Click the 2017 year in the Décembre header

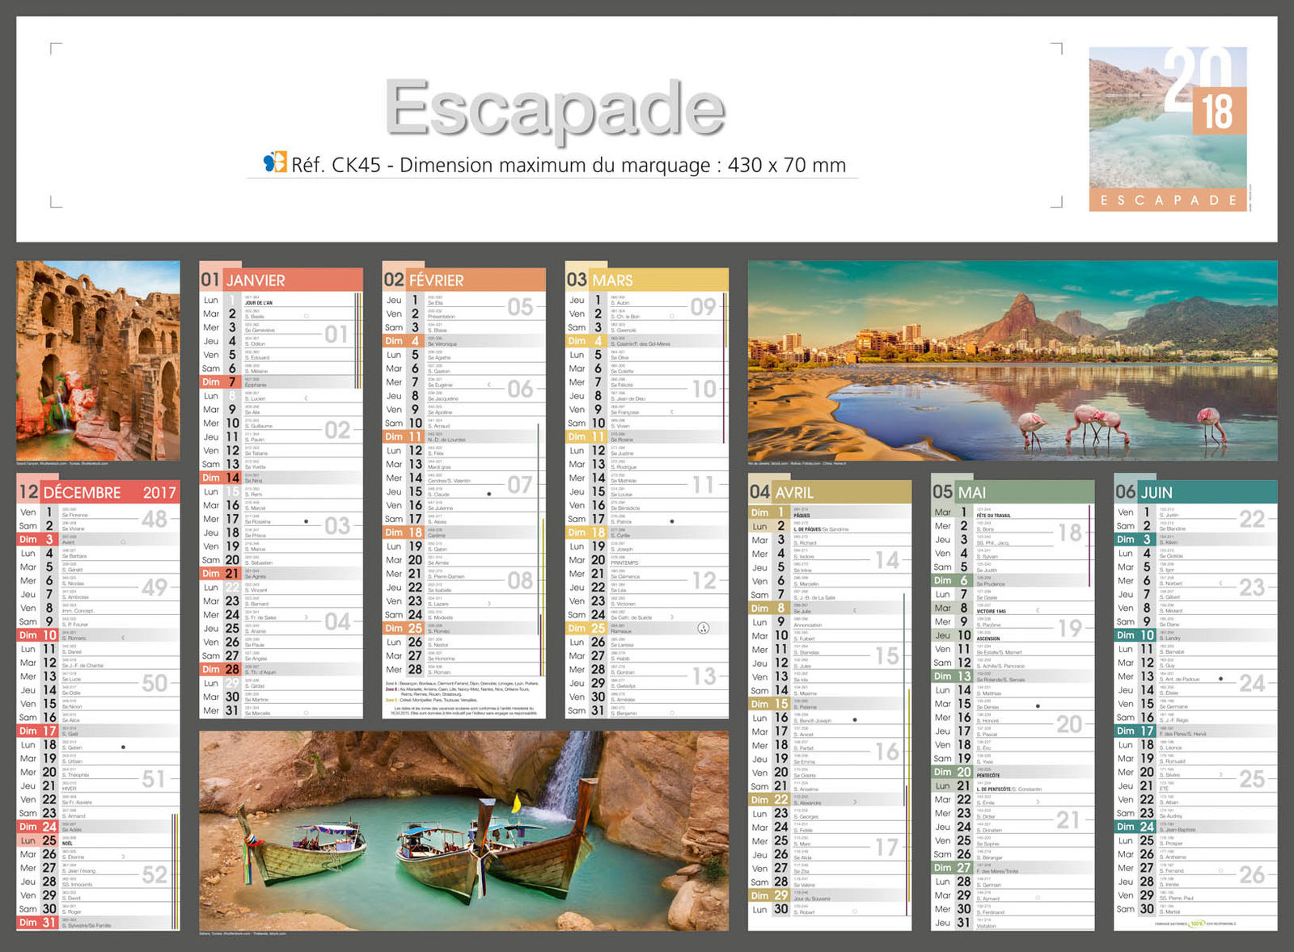click(x=159, y=492)
